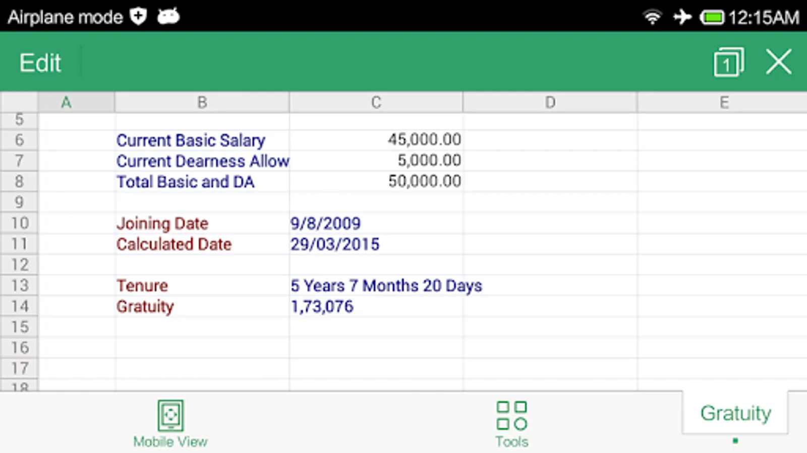Select column B header
This screenshot has width=807, height=453.
(x=202, y=102)
